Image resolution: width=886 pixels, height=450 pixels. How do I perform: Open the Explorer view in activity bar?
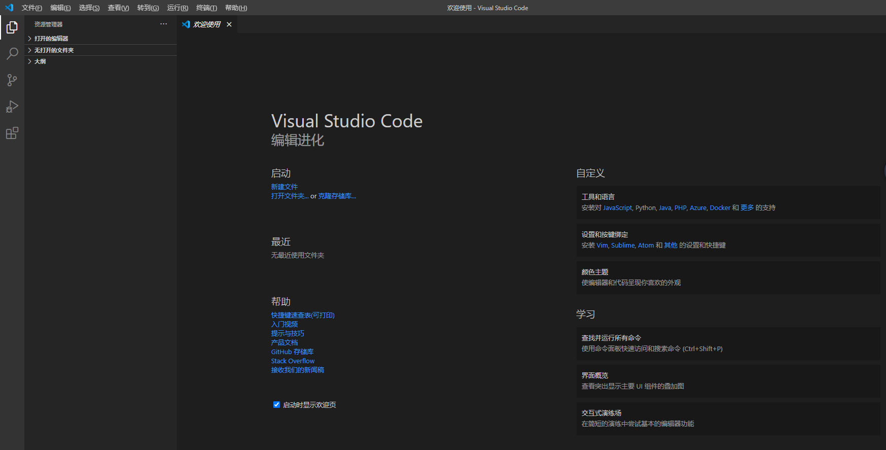12,27
